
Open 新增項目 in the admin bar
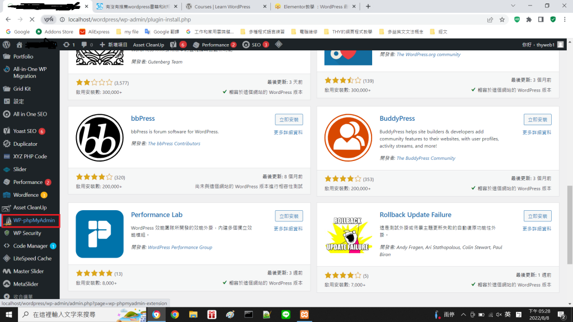[113, 45]
